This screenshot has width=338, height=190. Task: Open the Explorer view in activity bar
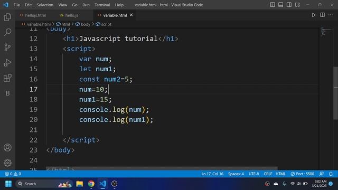(7, 17)
